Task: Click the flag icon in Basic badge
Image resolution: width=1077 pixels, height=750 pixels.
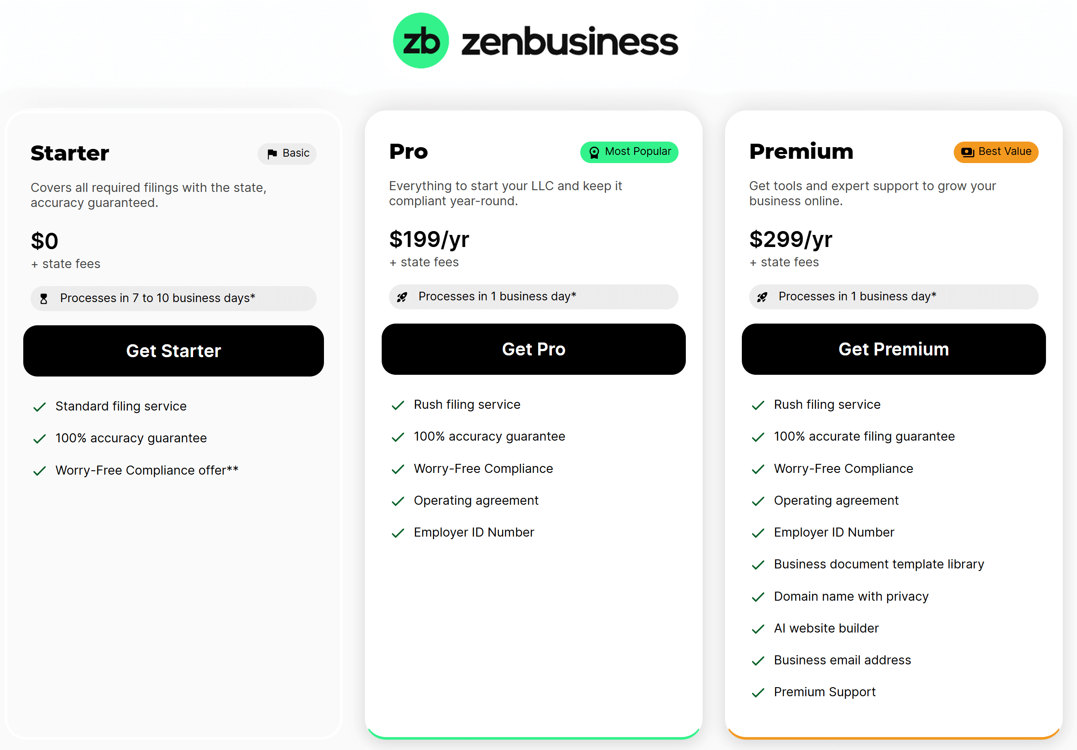Action: pos(271,154)
